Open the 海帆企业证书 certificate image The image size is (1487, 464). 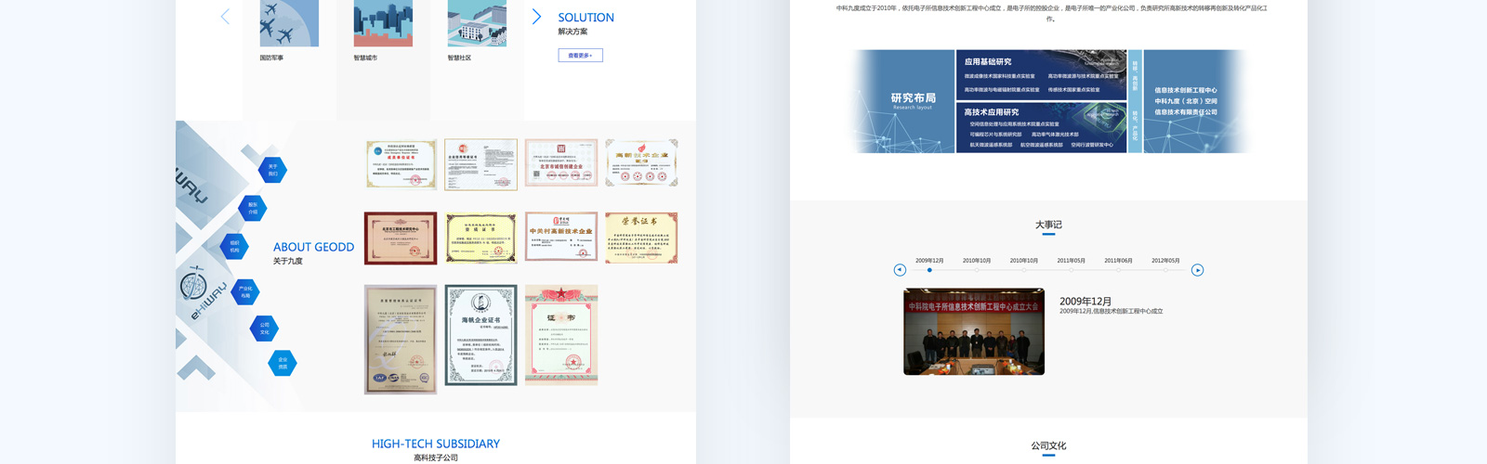pyautogui.click(x=480, y=335)
